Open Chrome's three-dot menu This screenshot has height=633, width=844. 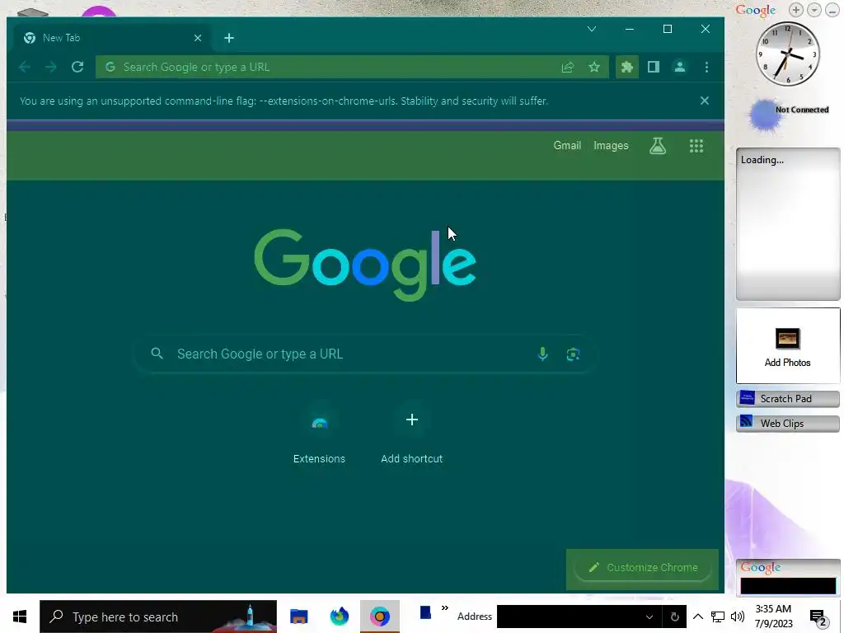pyautogui.click(x=706, y=67)
